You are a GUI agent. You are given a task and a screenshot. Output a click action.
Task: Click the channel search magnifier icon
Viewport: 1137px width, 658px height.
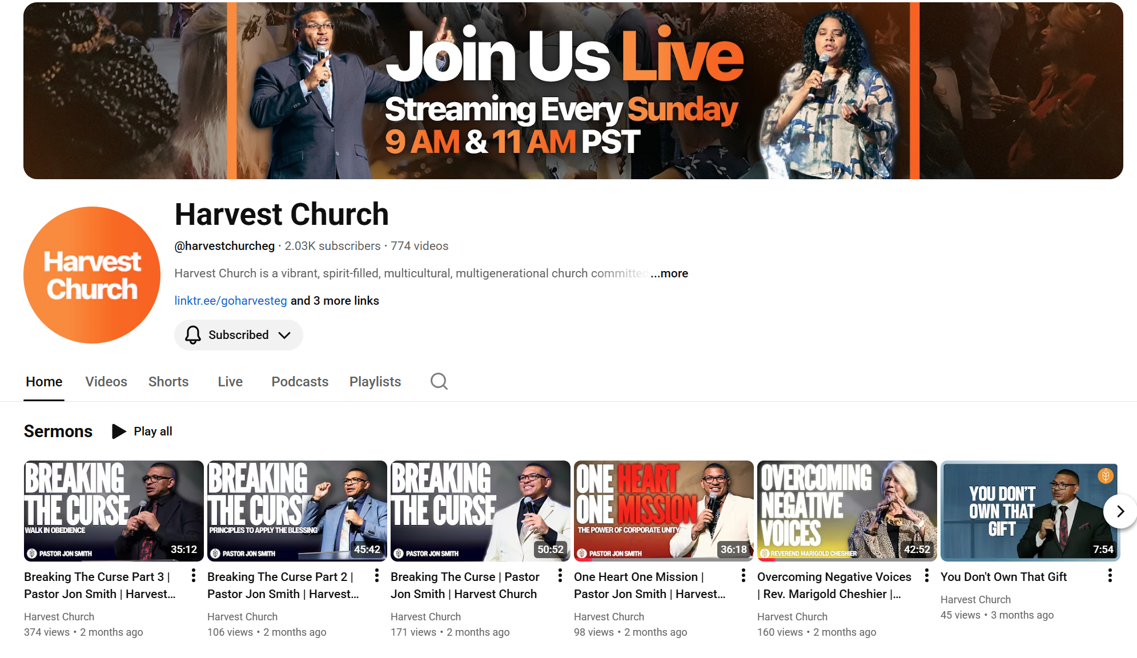(x=439, y=381)
